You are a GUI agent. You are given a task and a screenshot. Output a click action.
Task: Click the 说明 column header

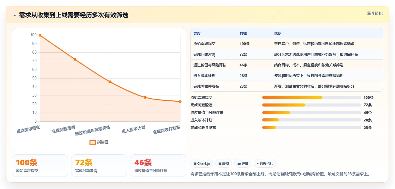[278, 33]
